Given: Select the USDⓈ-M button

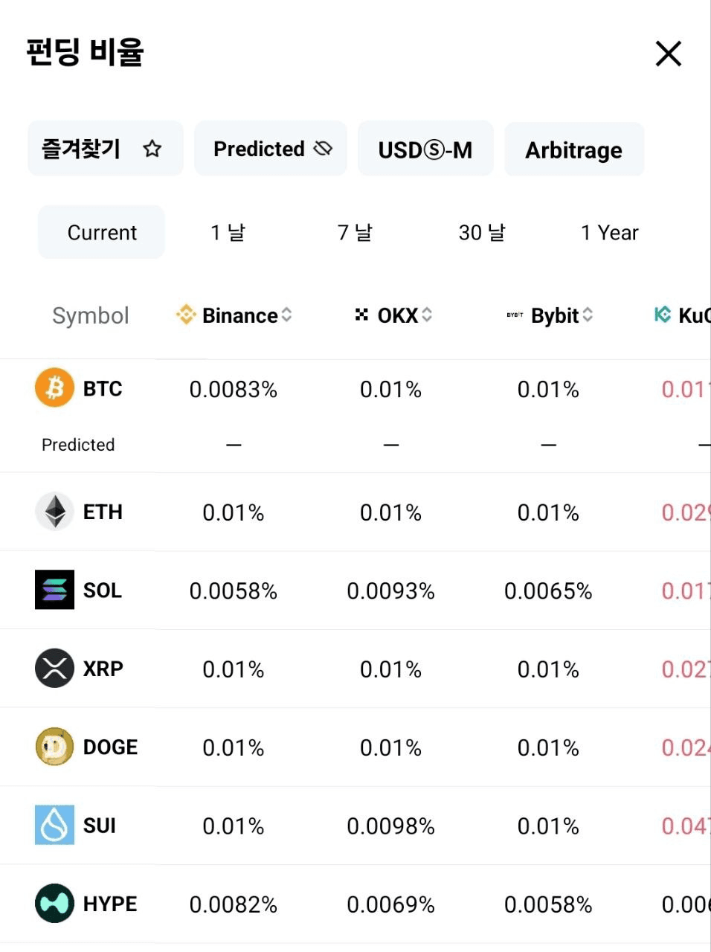Looking at the screenshot, I should click(x=425, y=149).
